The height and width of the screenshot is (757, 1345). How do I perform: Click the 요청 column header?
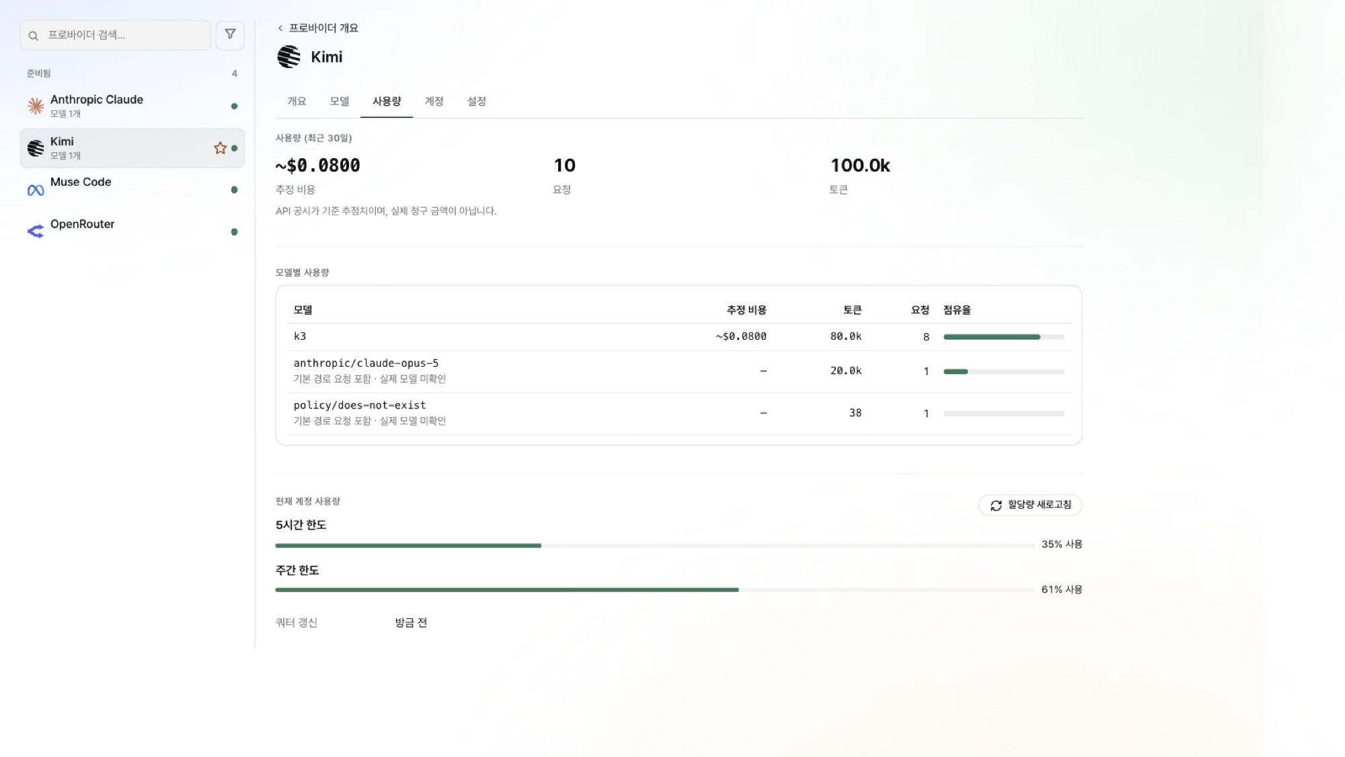[x=920, y=310]
